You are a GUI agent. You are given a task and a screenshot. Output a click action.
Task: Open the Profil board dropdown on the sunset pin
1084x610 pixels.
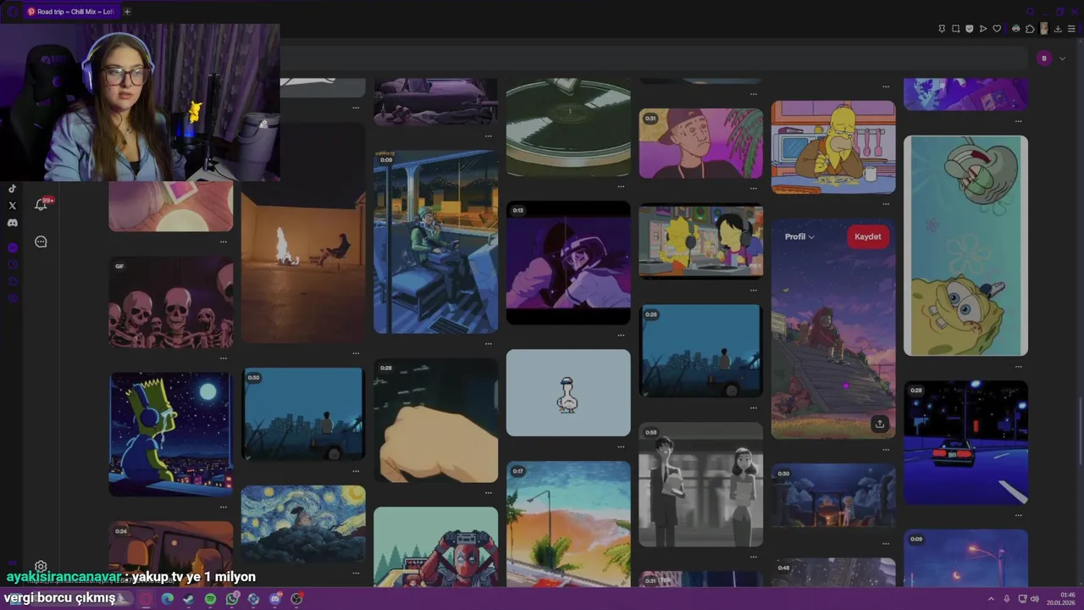[x=799, y=236]
